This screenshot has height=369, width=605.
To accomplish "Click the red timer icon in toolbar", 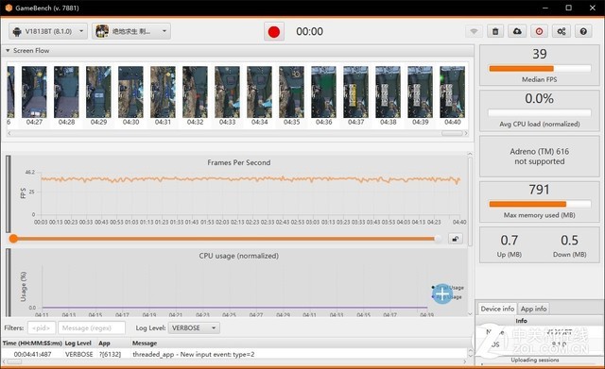I will point(539,31).
